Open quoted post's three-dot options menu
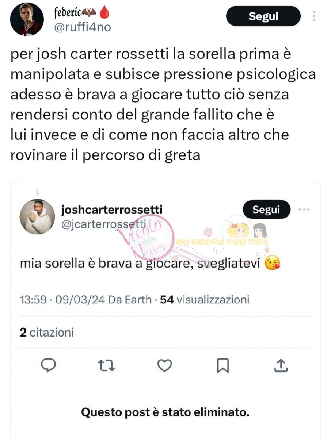The image size is (331, 438). point(304,210)
